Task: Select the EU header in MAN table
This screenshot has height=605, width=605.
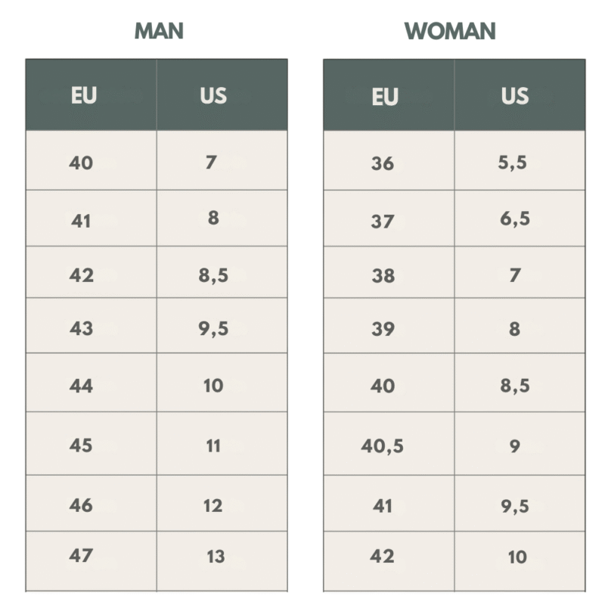Action: point(91,95)
